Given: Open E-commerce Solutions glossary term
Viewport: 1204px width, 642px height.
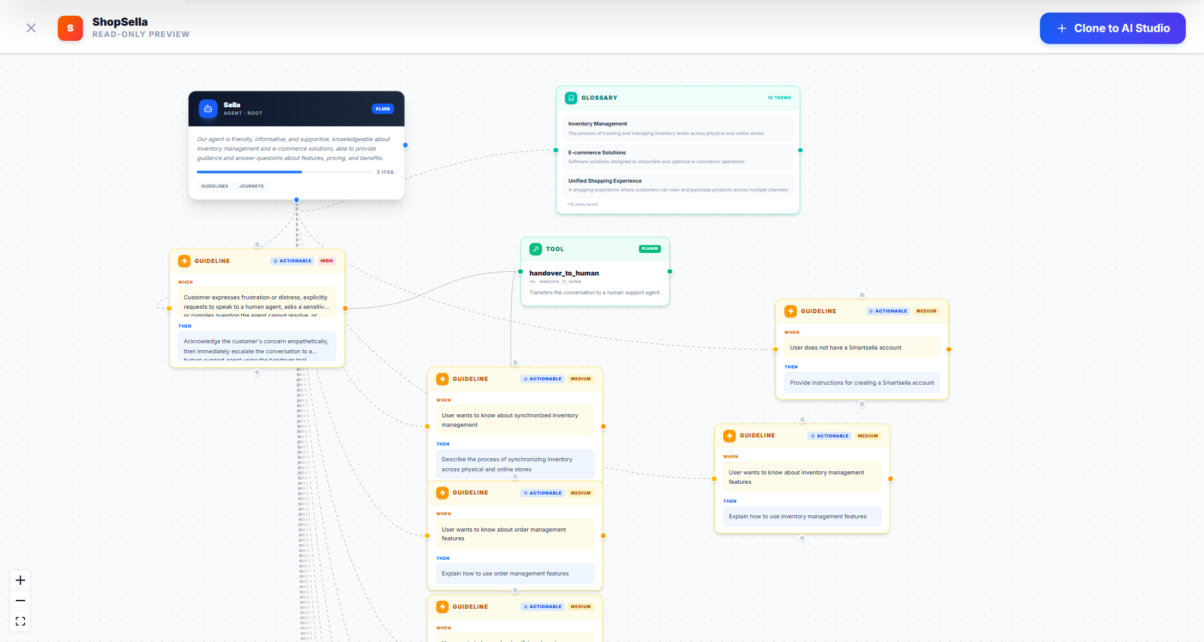Looking at the screenshot, I should (x=677, y=157).
